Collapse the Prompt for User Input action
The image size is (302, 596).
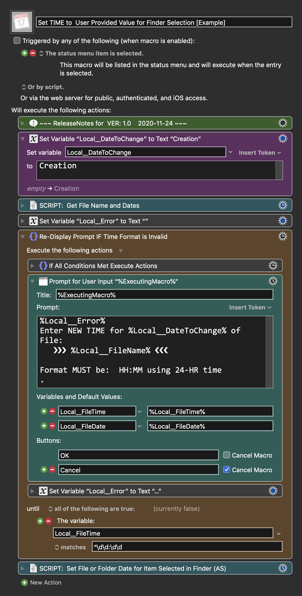pos(32,281)
